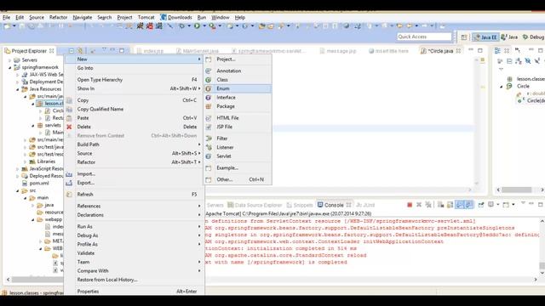Switch to the *Circle.java editor tab

[x=440, y=51]
